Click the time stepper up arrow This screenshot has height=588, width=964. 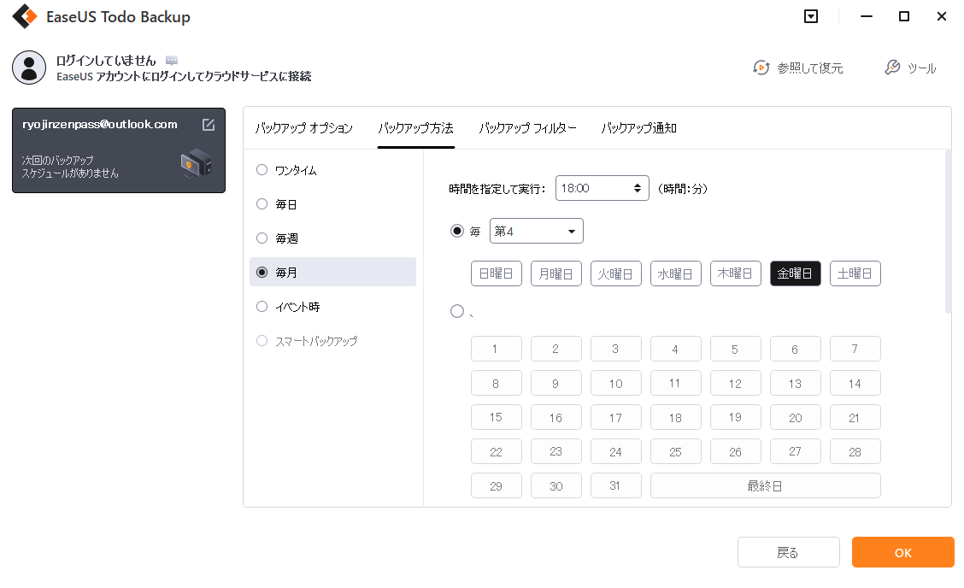(636, 183)
